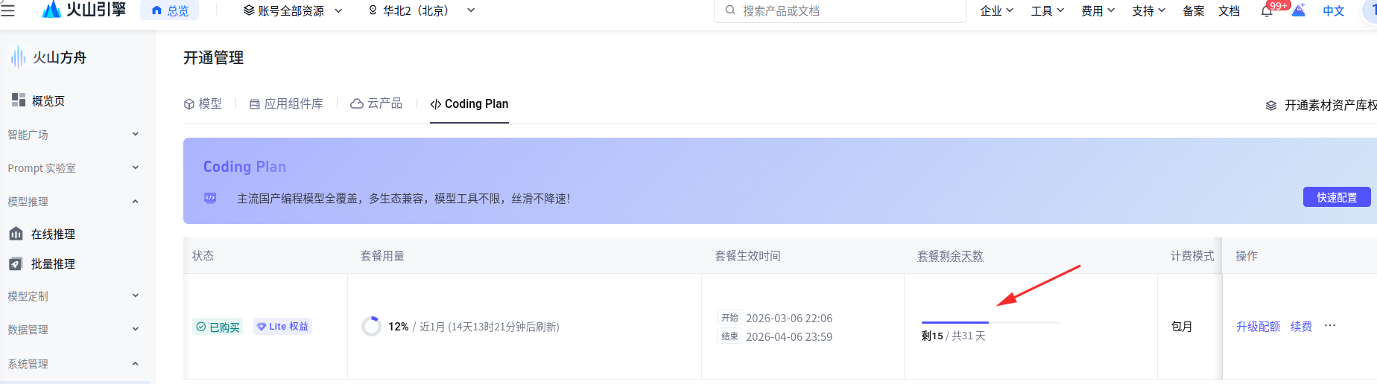This screenshot has height=384, width=1377.
Task: Open the hamburger navigation menu
Action: [8, 10]
